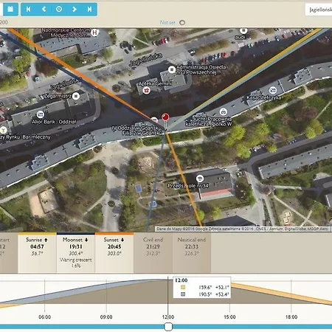This screenshot has width=332, height=332.
Task: Advance to next day arrow
Action: tap(75, 10)
